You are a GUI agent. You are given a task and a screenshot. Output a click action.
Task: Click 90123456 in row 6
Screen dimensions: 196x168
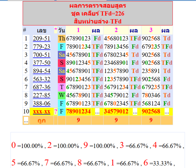tap(78, 79)
